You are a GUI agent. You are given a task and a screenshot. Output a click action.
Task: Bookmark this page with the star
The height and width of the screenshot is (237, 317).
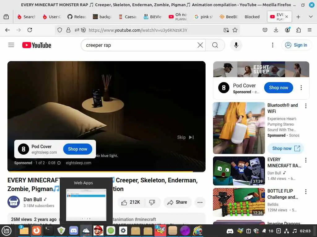click(235, 30)
